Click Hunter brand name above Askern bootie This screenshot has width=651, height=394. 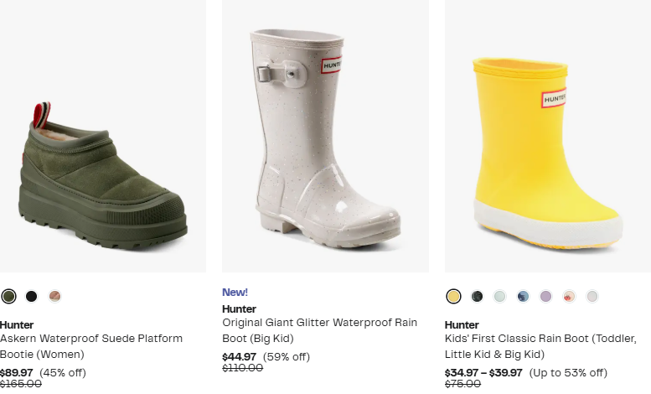click(x=17, y=324)
